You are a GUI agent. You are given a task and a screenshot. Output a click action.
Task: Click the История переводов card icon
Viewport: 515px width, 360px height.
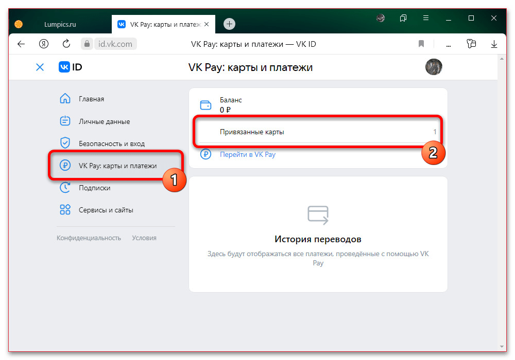tap(318, 215)
